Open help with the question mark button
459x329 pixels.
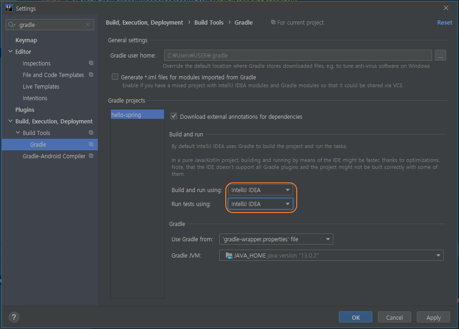14,317
